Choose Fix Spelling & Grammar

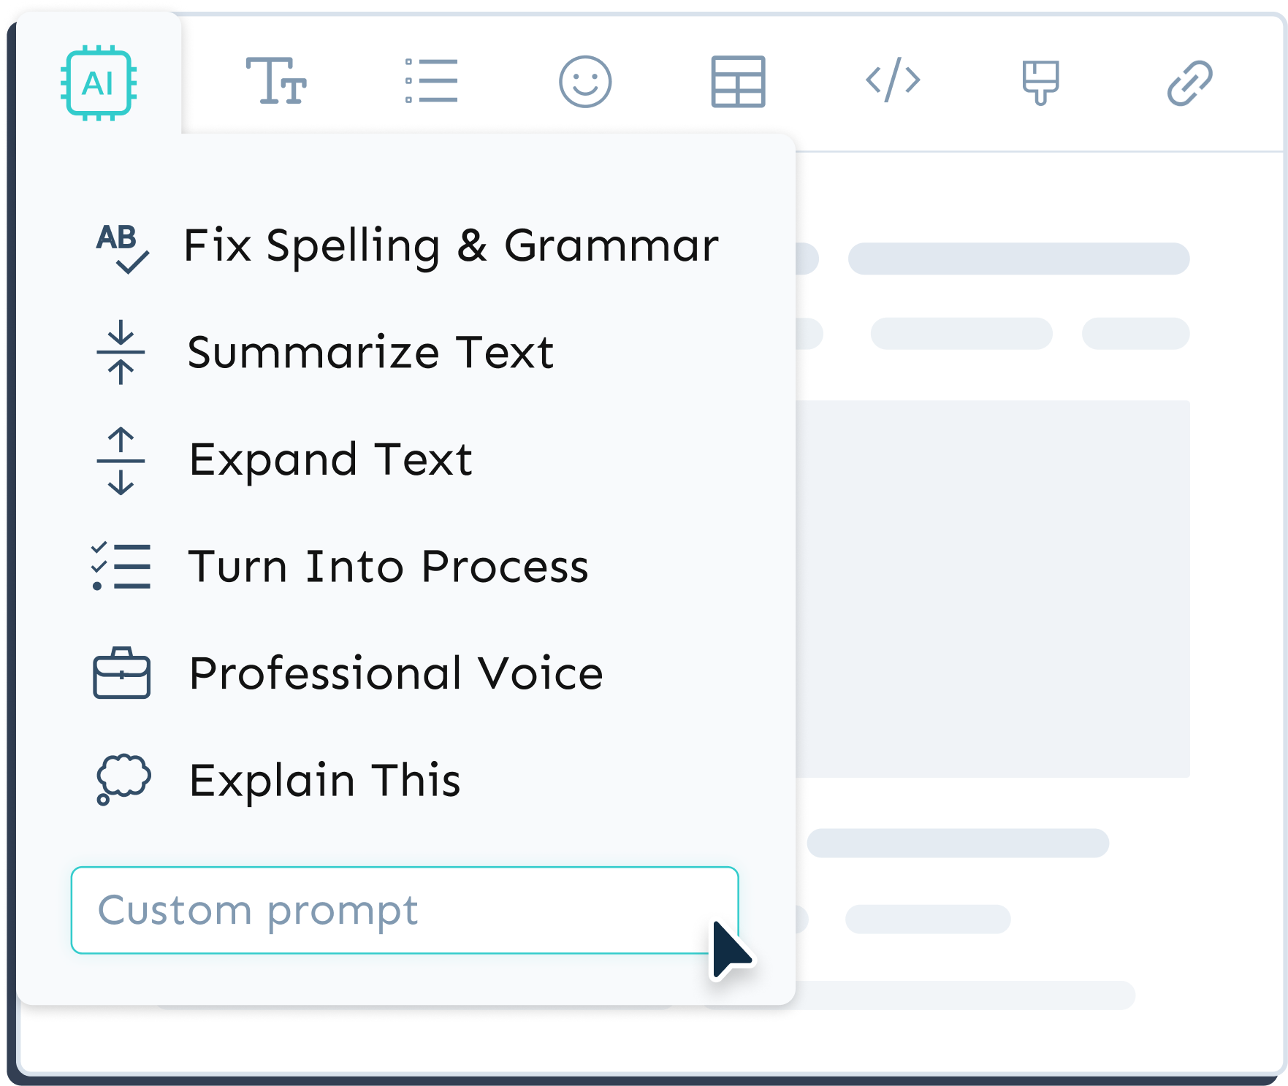451,245
